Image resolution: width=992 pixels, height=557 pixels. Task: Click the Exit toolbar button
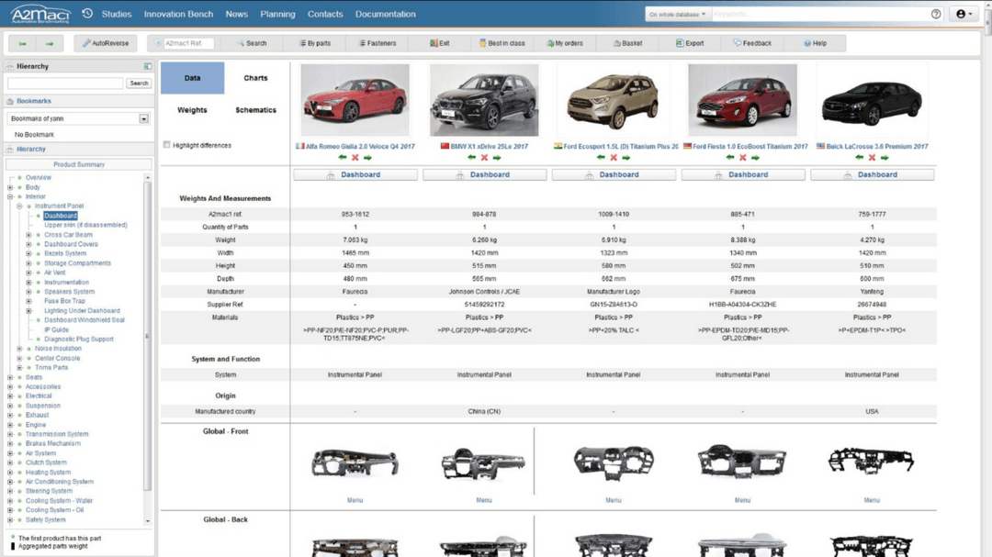click(440, 44)
